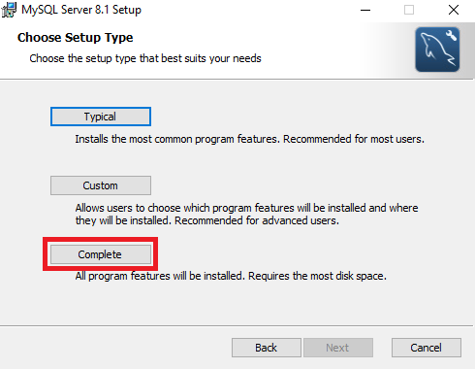This screenshot has width=475, height=369.
Task: Choose the Custom setup type
Action: 101,185
